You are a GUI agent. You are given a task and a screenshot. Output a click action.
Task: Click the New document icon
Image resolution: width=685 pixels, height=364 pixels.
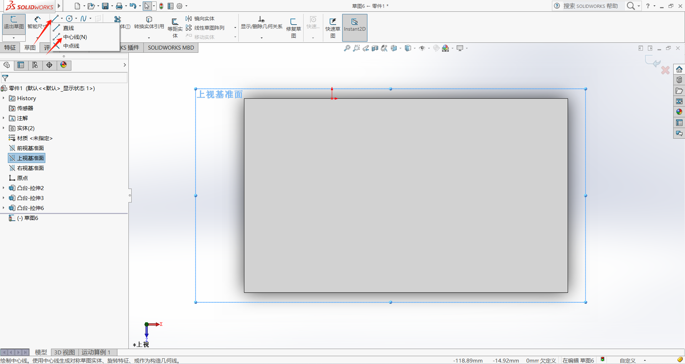click(77, 6)
